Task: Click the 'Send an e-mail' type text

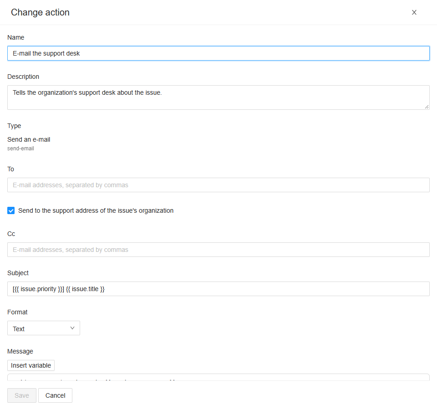Action: pyautogui.click(x=29, y=139)
